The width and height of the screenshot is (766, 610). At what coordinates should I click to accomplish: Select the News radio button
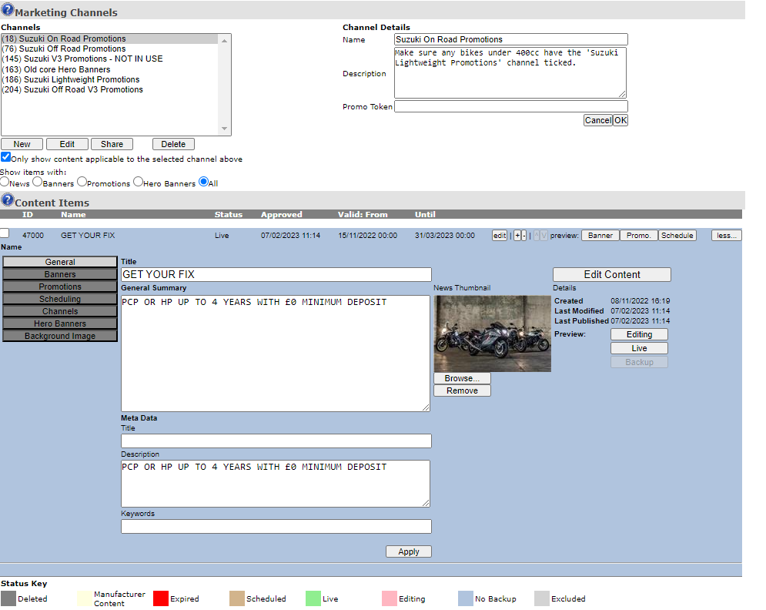(x=5, y=183)
